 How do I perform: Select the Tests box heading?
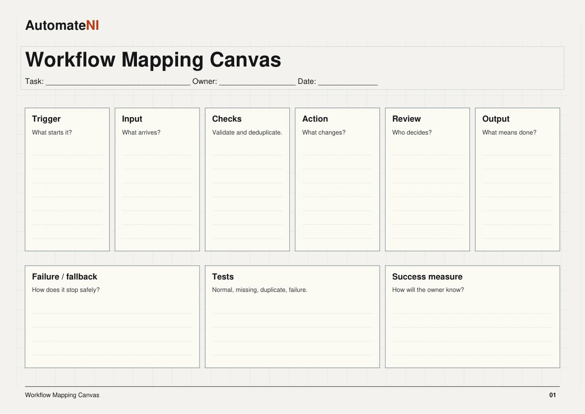click(x=223, y=276)
